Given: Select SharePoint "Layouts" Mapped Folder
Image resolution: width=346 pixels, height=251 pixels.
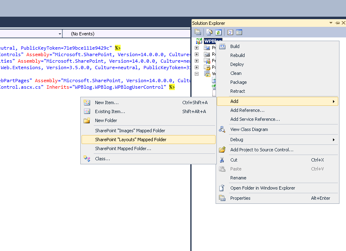Looking at the screenshot, I should (x=148, y=140).
